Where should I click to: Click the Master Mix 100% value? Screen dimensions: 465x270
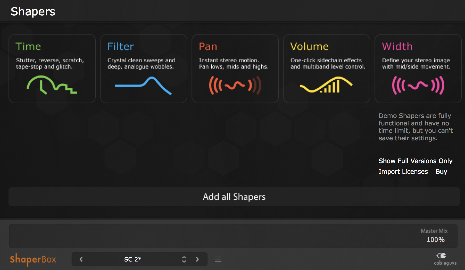tap(435, 240)
